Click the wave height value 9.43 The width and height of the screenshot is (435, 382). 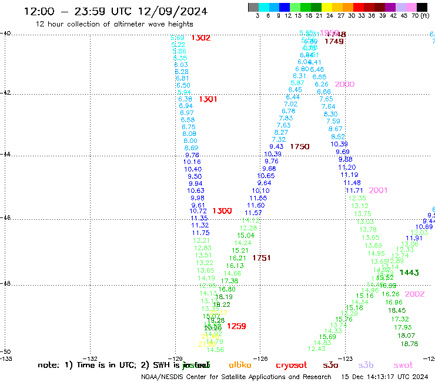(x=276, y=146)
